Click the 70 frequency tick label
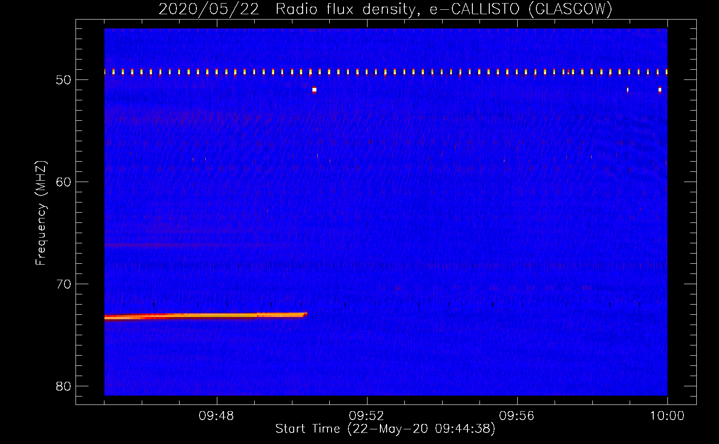 click(x=64, y=284)
